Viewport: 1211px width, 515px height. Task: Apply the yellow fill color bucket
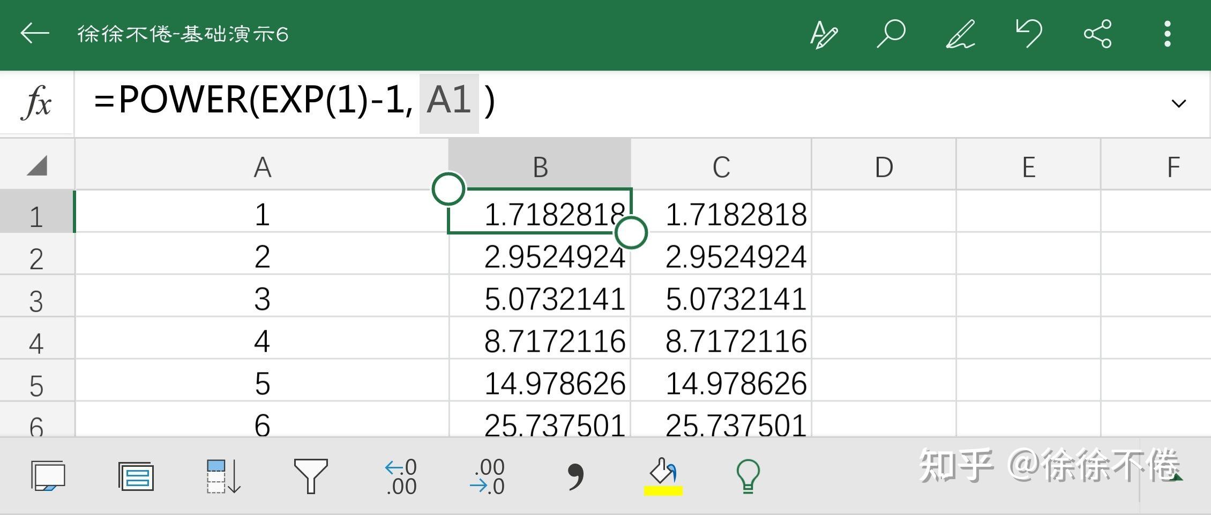[x=663, y=476]
